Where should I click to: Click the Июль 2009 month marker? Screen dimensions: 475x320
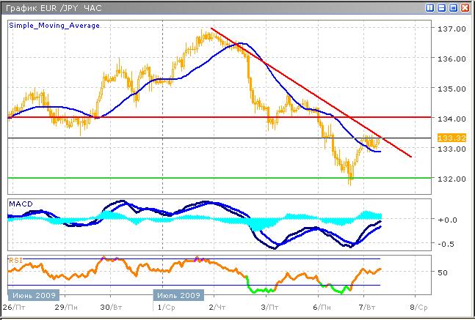[177, 295]
